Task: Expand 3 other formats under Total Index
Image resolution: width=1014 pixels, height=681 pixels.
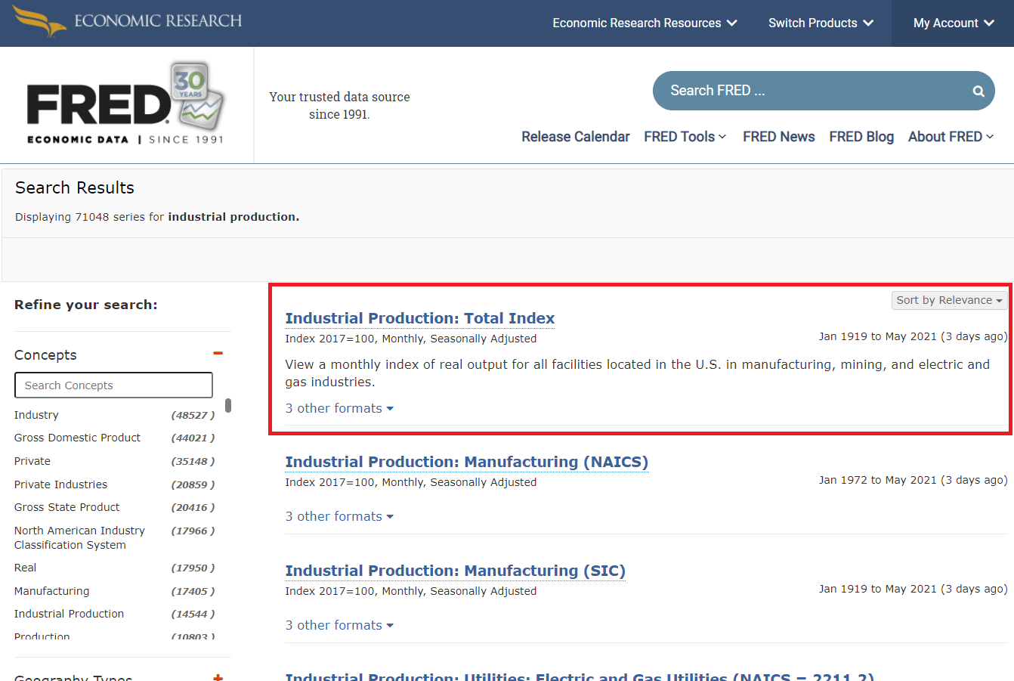Action: [x=339, y=408]
